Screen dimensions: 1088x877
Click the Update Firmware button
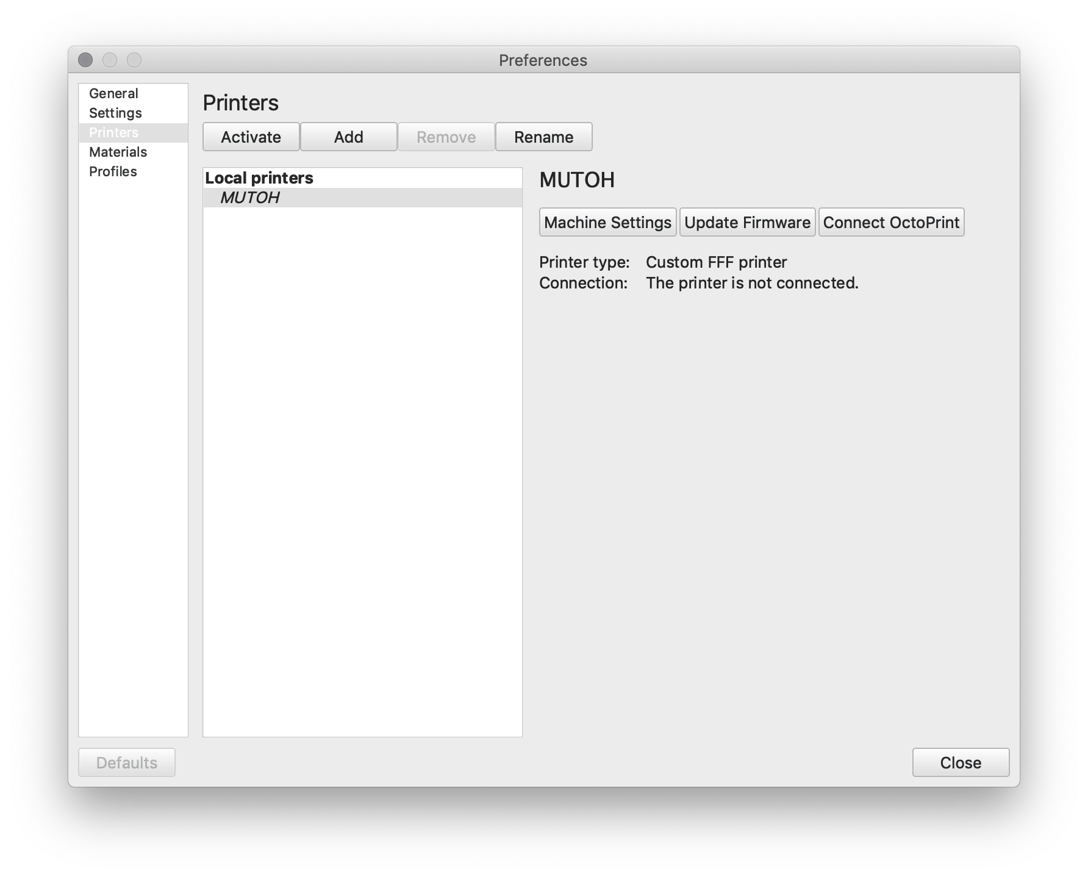click(x=747, y=222)
